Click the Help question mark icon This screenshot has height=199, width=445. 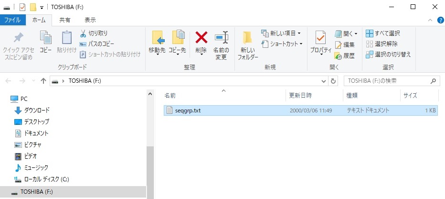click(x=440, y=20)
